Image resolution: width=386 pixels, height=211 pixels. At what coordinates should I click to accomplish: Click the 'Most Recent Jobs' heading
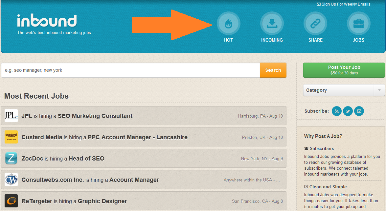pos(36,96)
